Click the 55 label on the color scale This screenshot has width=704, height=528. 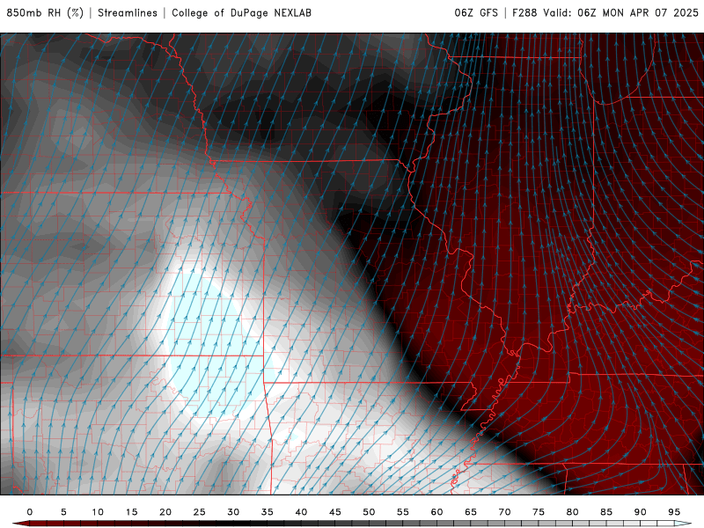coord(403,512)
